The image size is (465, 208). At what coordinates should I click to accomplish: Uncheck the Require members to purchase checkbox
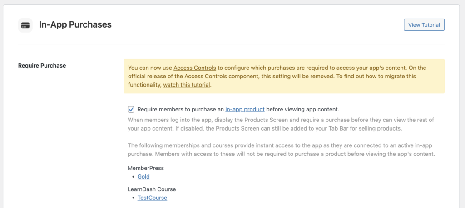131,109
